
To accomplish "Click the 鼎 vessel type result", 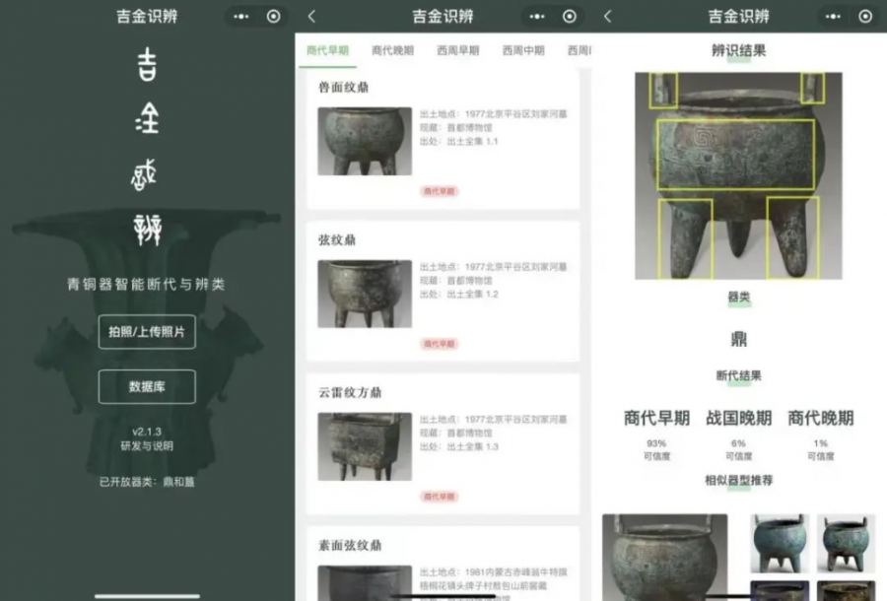I will 739,339.
